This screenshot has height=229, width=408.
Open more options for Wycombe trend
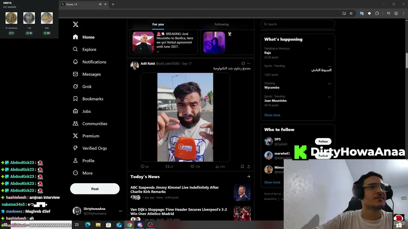pos(329,84)
